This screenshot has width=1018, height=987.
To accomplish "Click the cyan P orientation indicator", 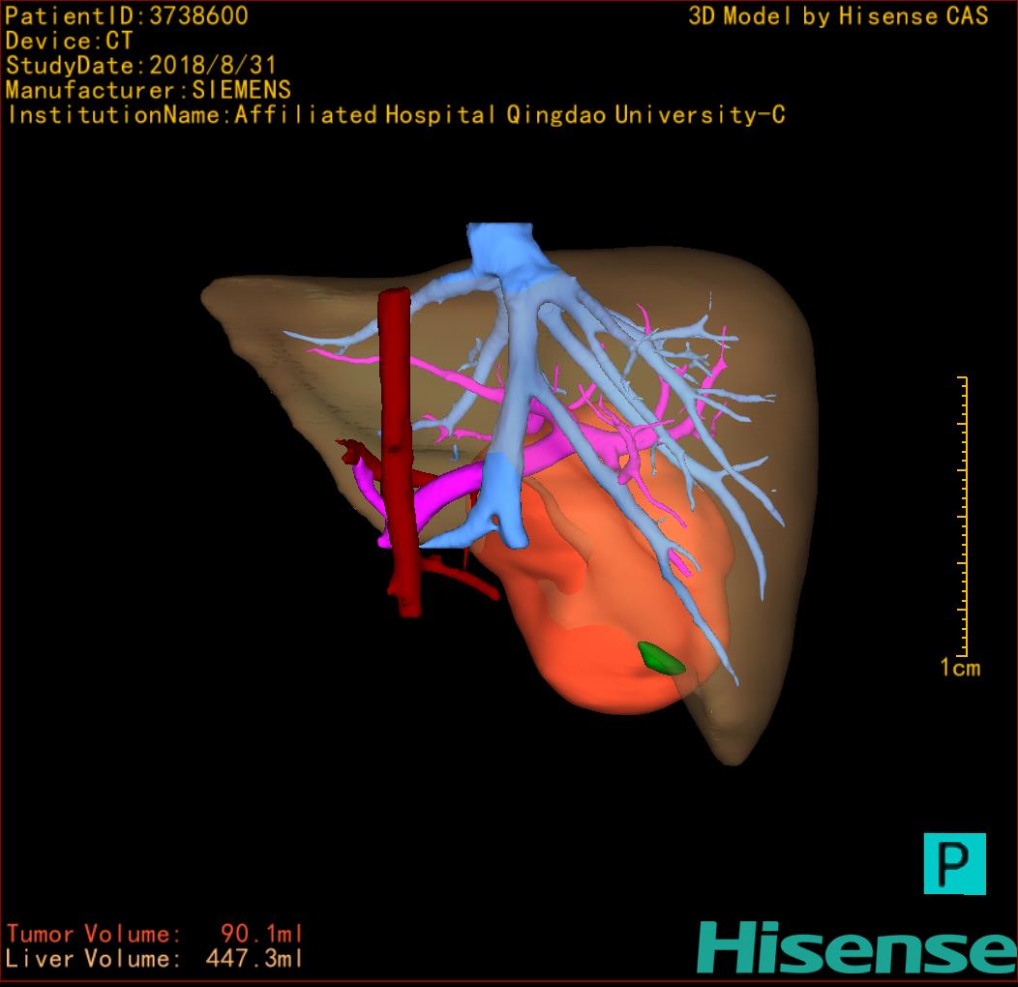I will pyautogui.click(x=954, y=862).
